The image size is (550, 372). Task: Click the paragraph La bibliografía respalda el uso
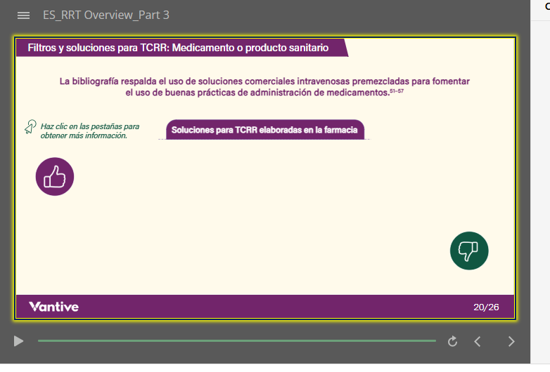tap(264, 87)
